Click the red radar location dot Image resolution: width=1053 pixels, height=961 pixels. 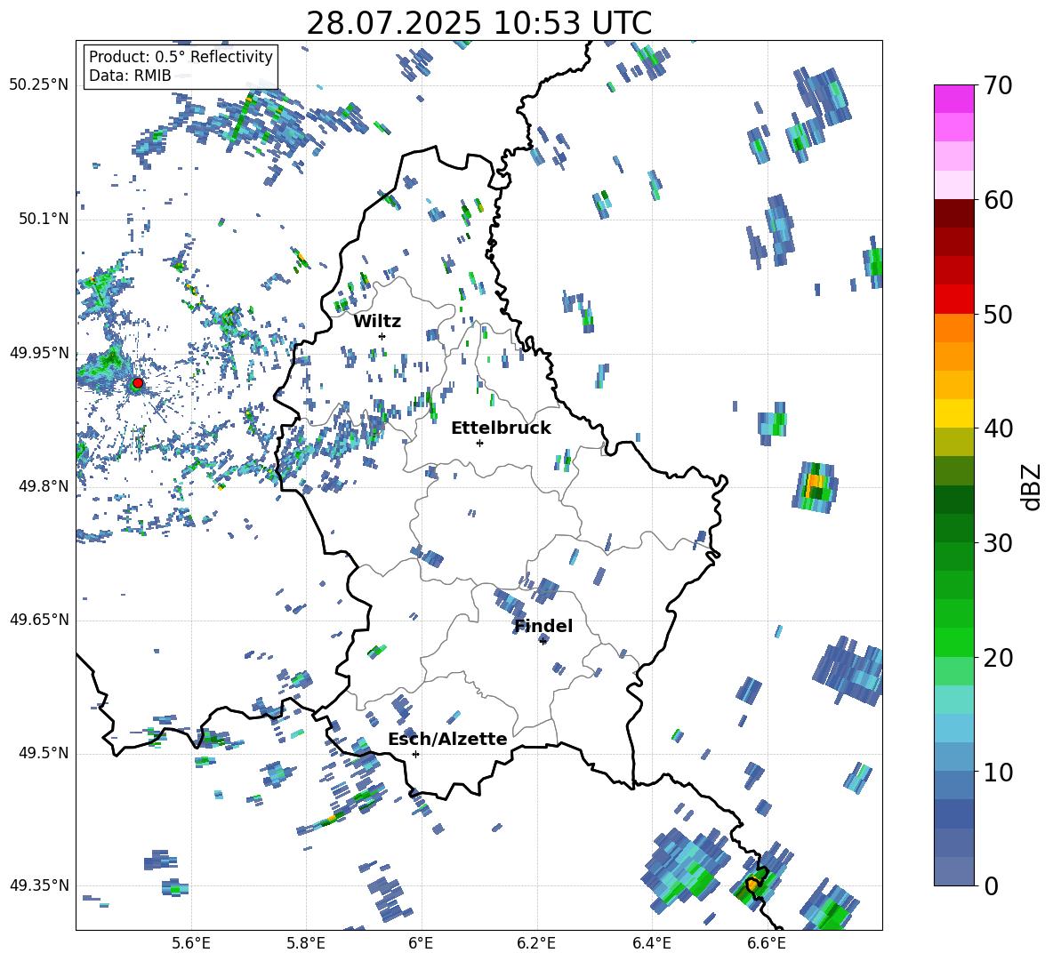point(137,383)
